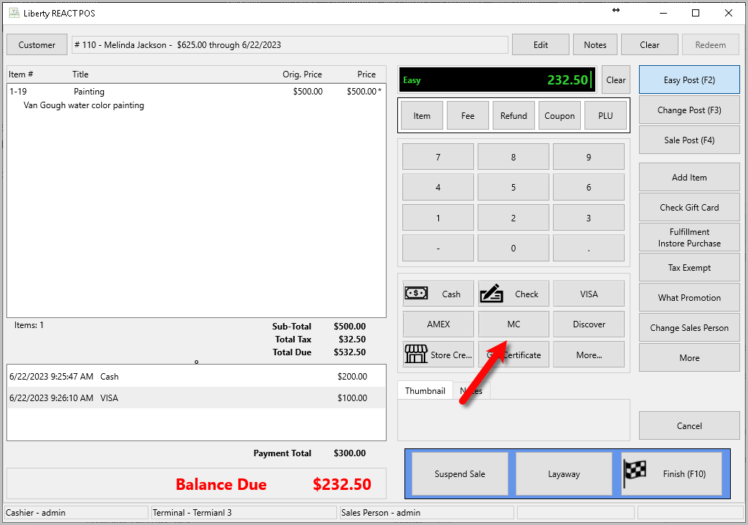Expand the More actions button

(x=689, y=358)
